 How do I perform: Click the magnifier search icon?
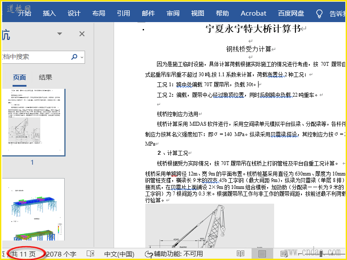[74, 57]
